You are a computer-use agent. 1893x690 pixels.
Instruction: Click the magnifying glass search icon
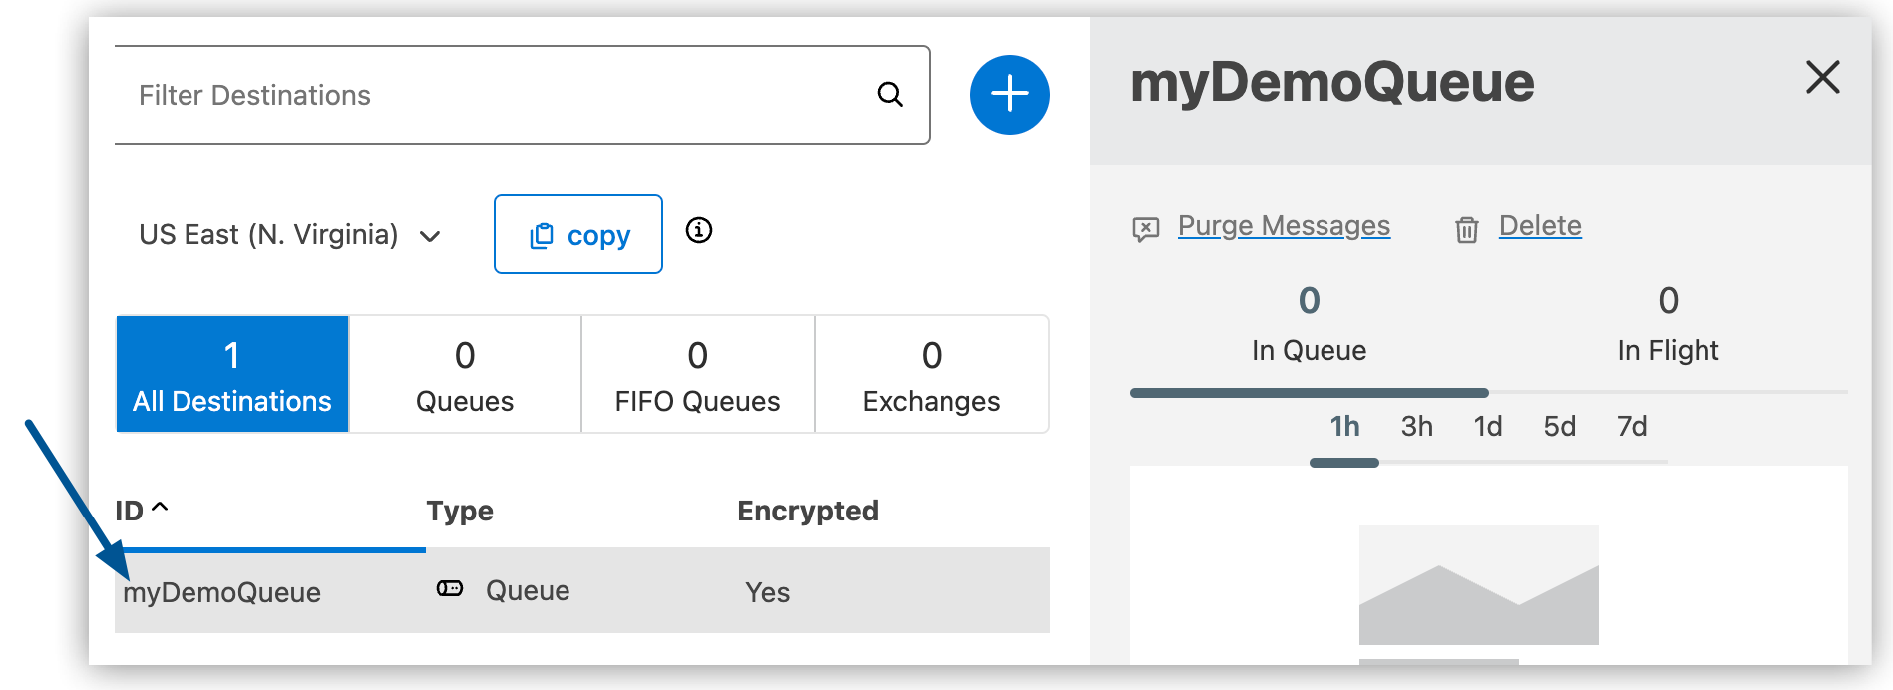point(890,95)
